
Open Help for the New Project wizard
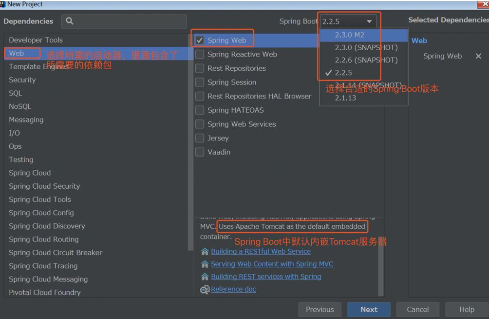pyautogui.click(x=467, y=310)
